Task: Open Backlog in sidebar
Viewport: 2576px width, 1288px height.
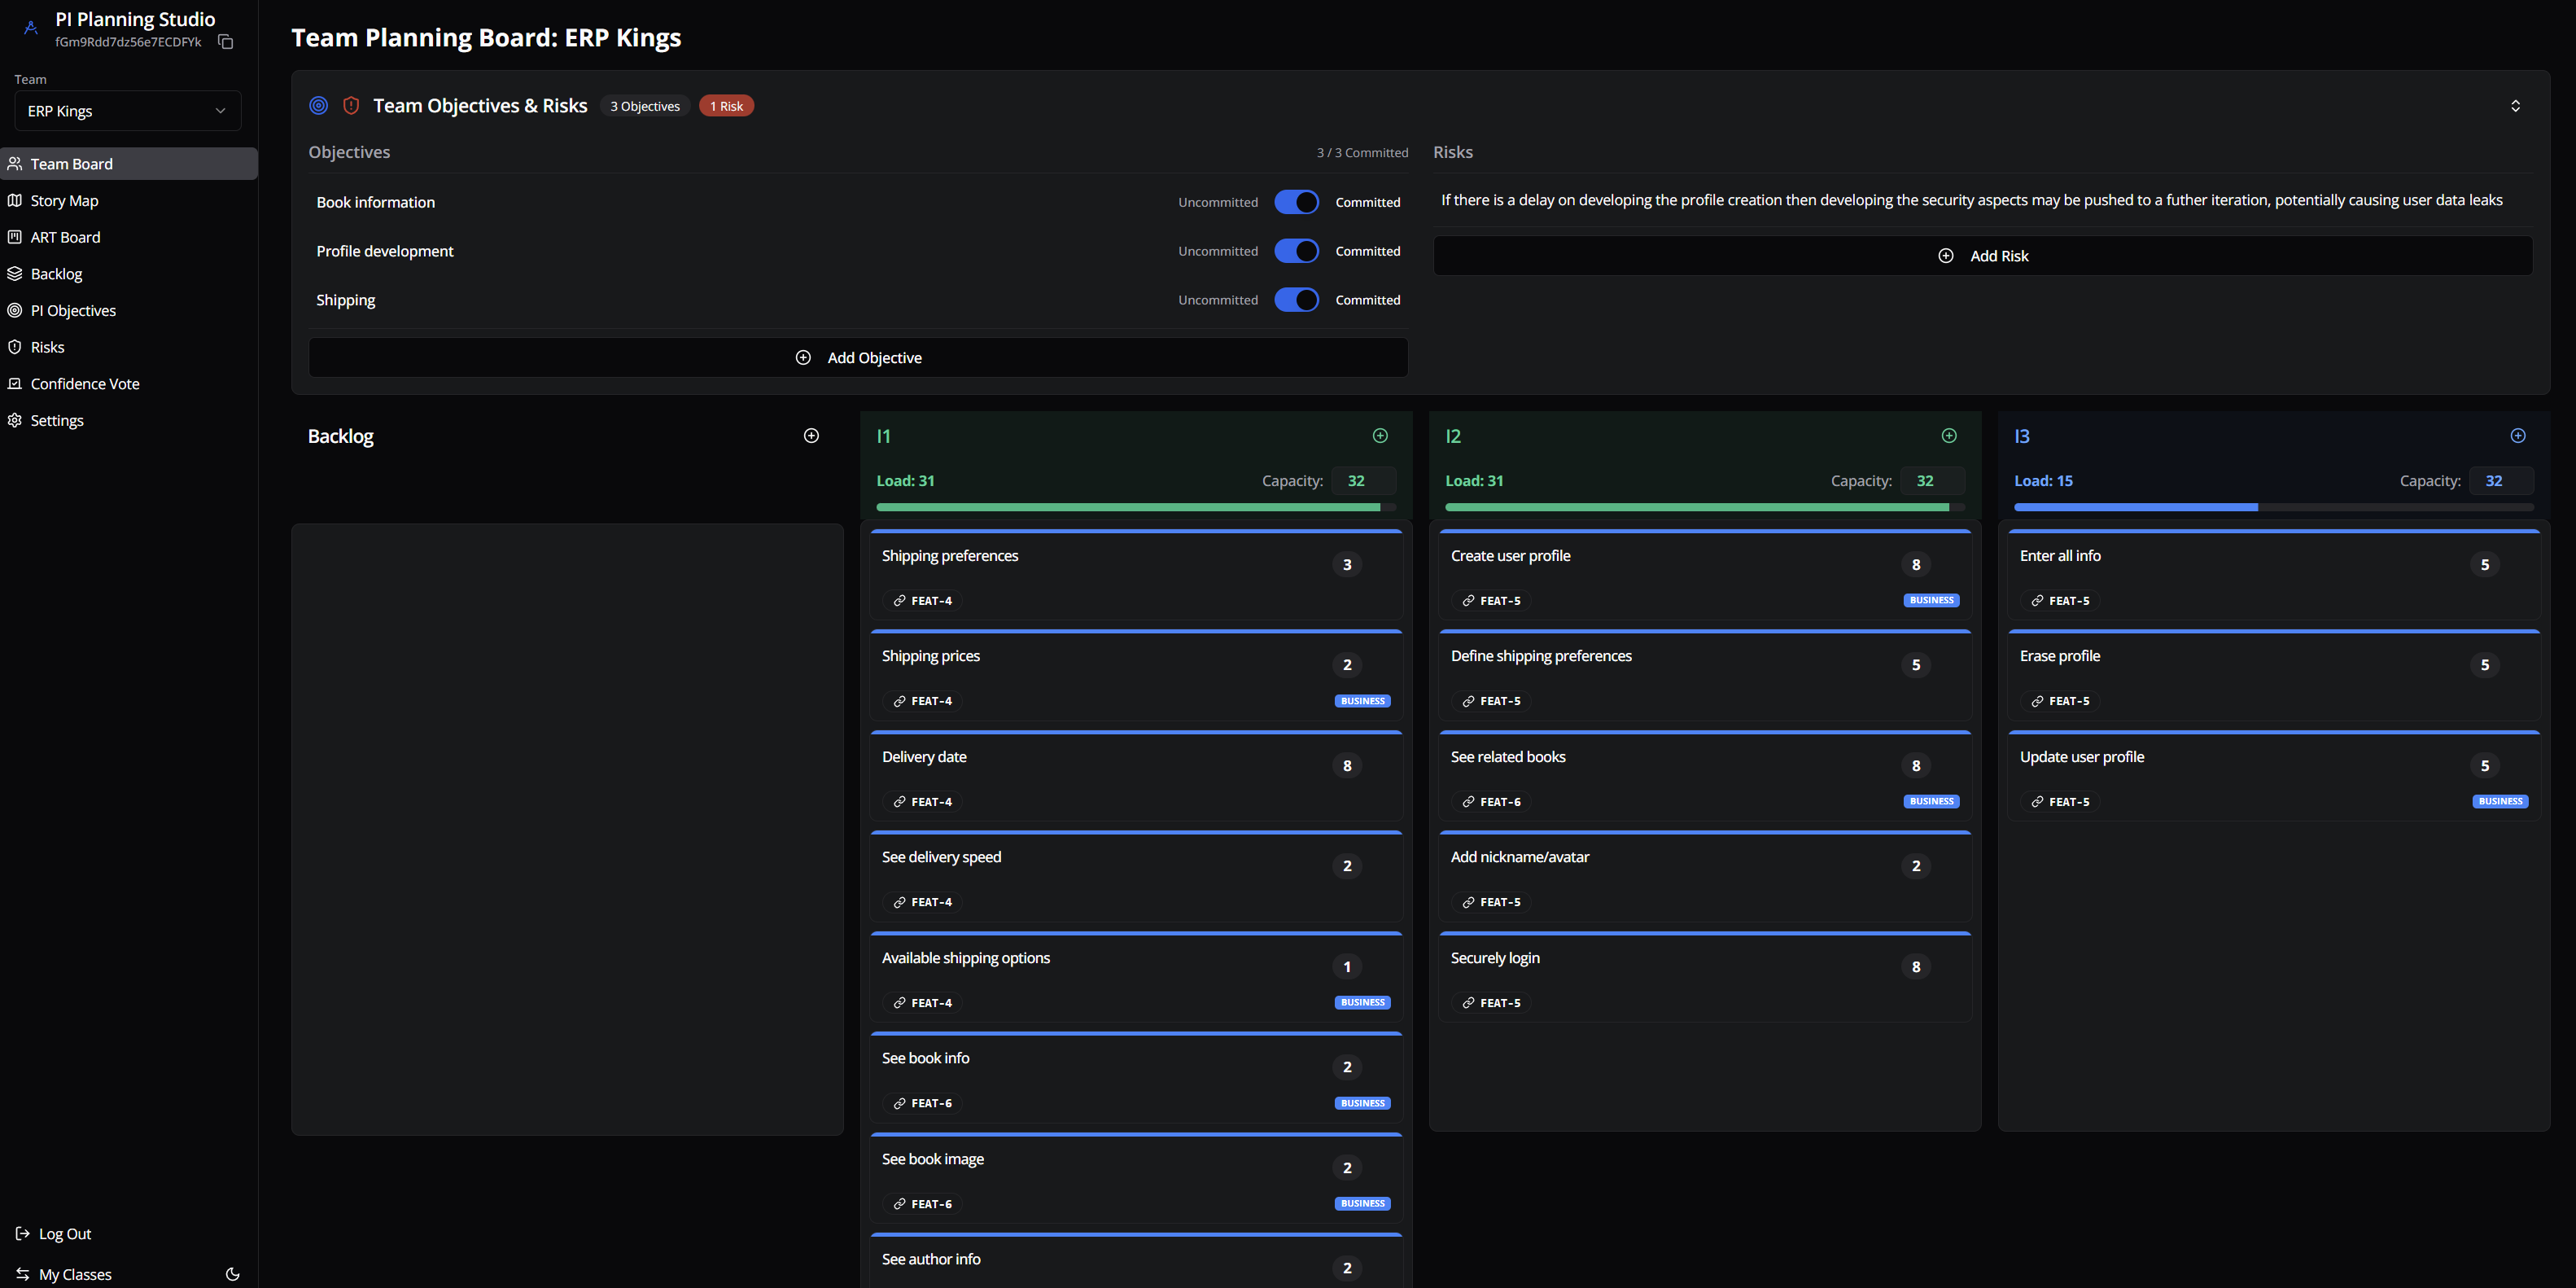Action: (x=129, y=274)
